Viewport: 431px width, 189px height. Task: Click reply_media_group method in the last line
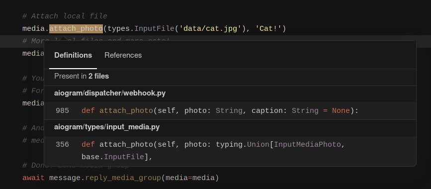pyautogui.click(x=123, y=178)
